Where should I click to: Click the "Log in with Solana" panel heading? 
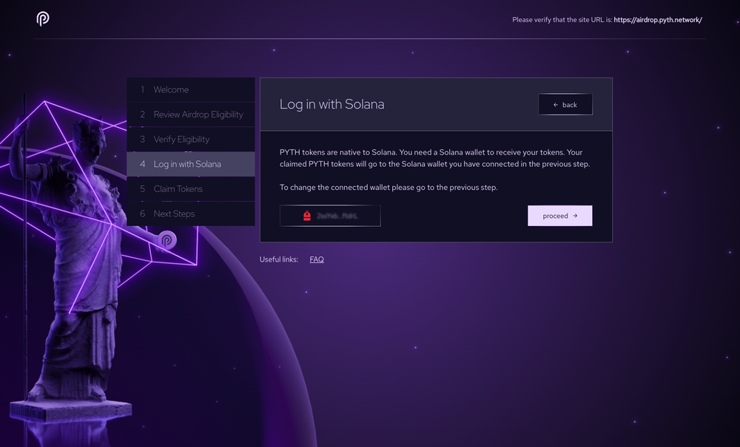tap(332, 104)
